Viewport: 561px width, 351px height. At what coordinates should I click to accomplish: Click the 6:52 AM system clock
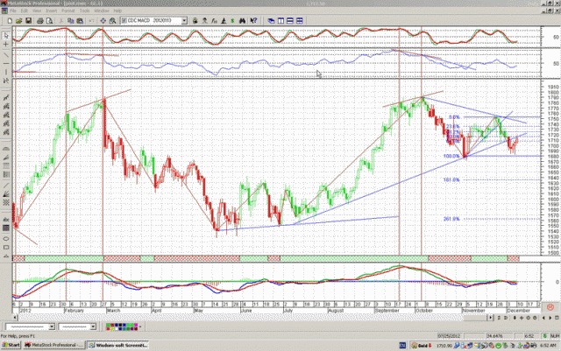pyautogui.click(x=548, y=346)
